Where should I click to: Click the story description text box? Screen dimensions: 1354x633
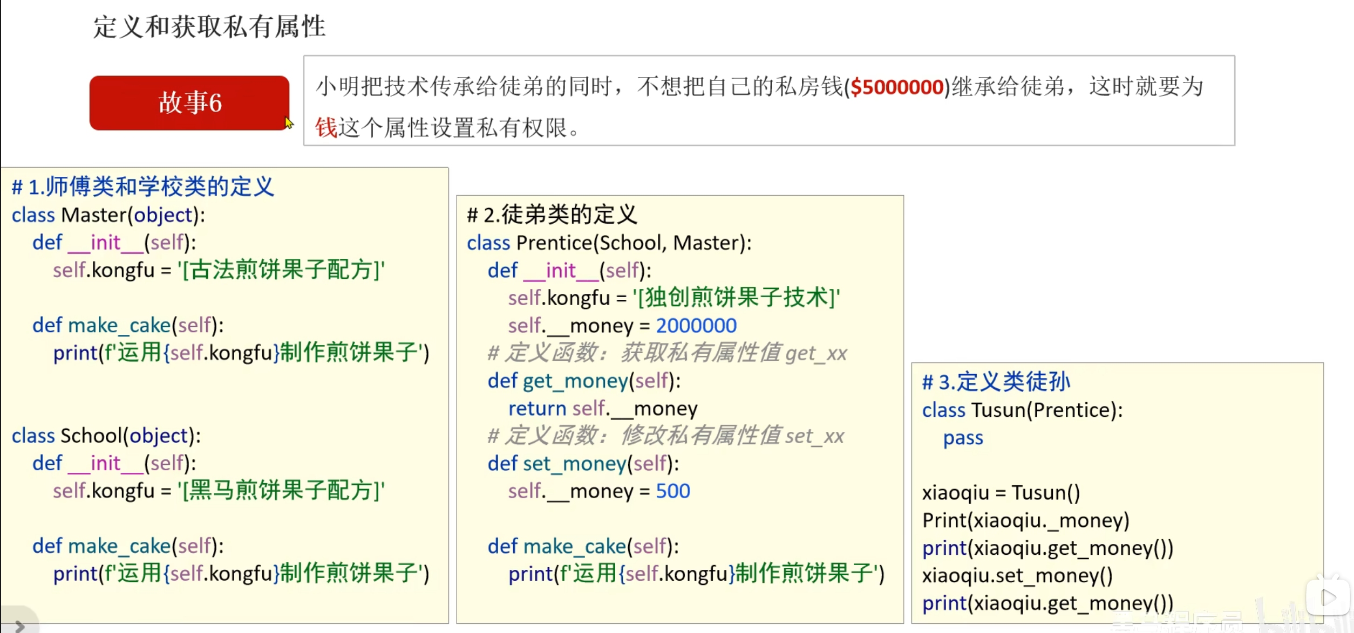[x=768, y=101]
